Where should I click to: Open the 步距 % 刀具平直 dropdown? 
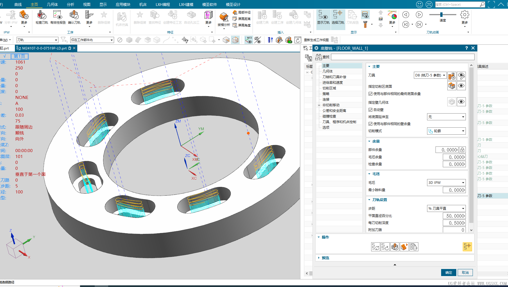446,209
